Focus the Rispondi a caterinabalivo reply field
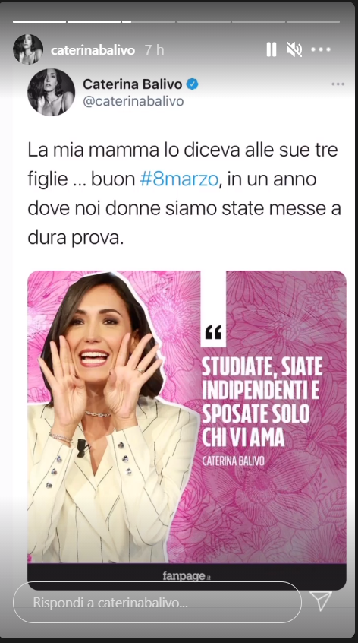Image resolution: width=358 pixels, height=643 pixels. point(157,603)
